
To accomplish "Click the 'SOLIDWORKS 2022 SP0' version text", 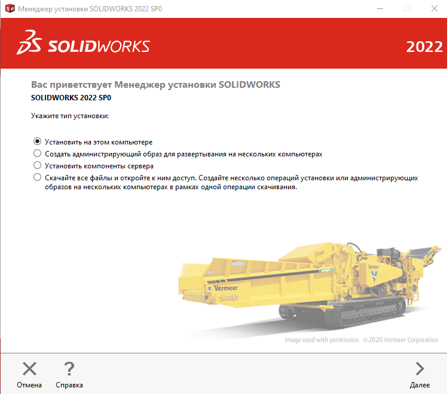I will [x=71, y=98].
